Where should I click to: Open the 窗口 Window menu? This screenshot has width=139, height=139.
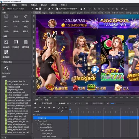[44, 5]
